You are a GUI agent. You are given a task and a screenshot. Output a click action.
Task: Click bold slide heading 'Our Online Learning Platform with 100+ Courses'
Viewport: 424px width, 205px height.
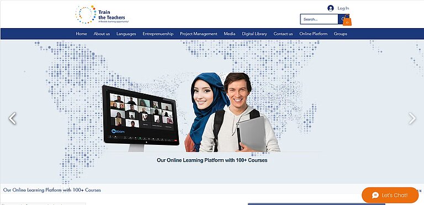pyautogui.click(x=212, y=160)
